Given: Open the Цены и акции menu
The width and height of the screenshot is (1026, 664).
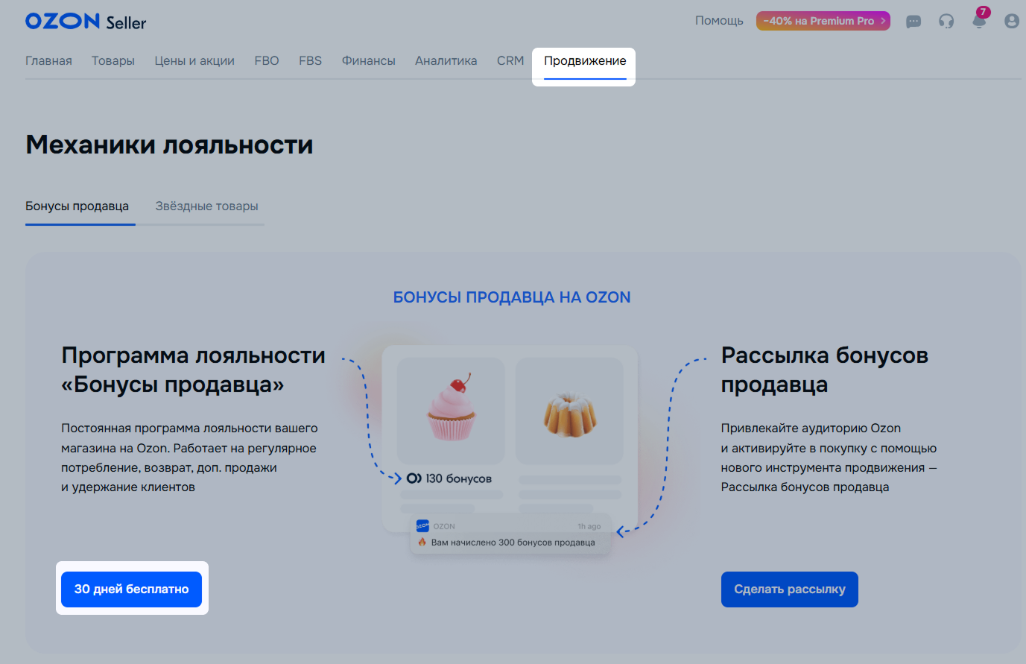Looking at the screenshot, I should tap(194, 61).
